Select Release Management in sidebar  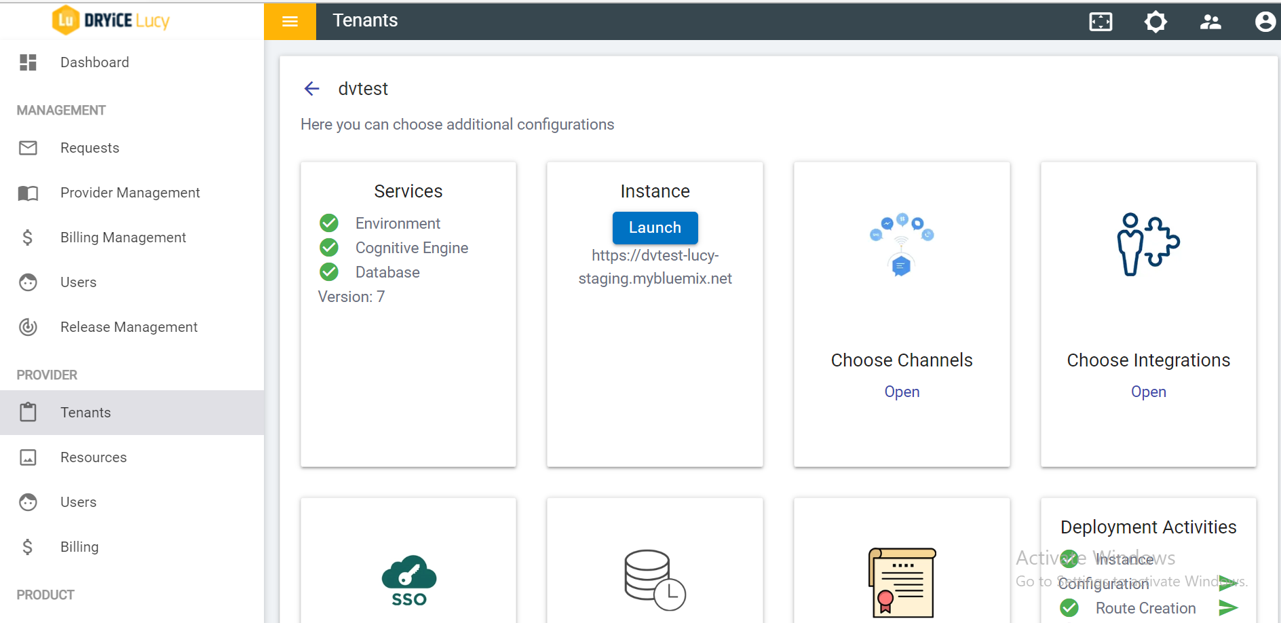[129, 327]
